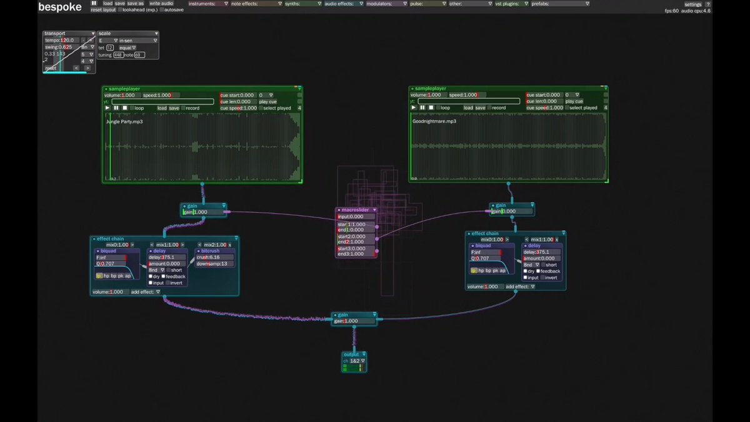Enable record on the Goodnightmare sampleplayer
750x422 pixels.
490,108
